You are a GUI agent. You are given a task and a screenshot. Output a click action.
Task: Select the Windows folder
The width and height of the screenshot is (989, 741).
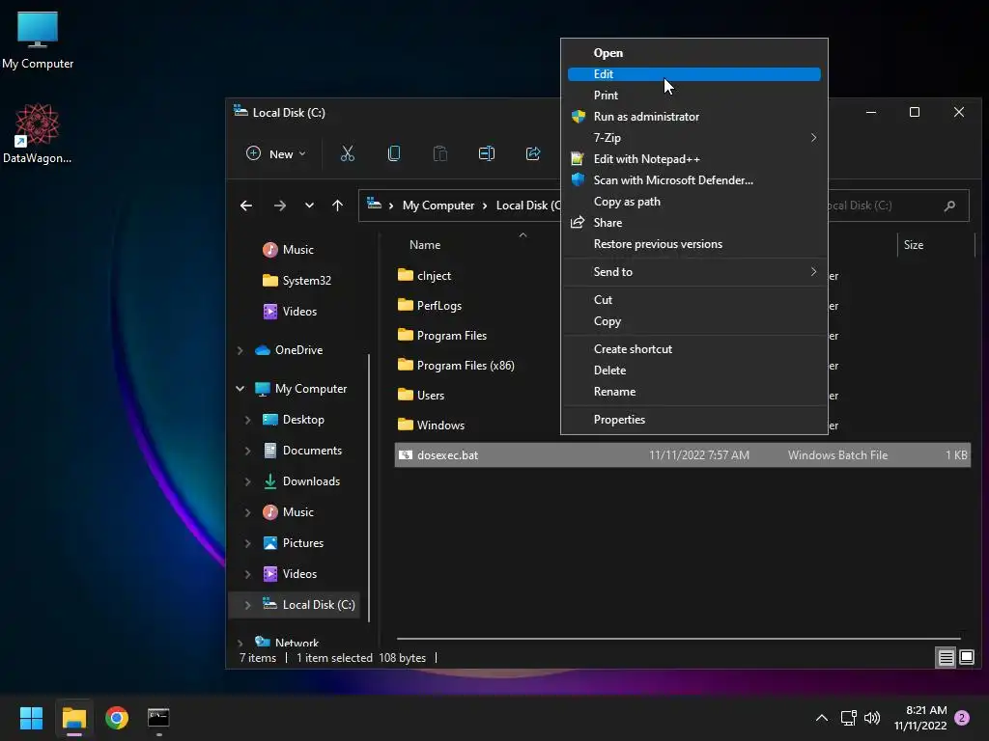(431, 425)
